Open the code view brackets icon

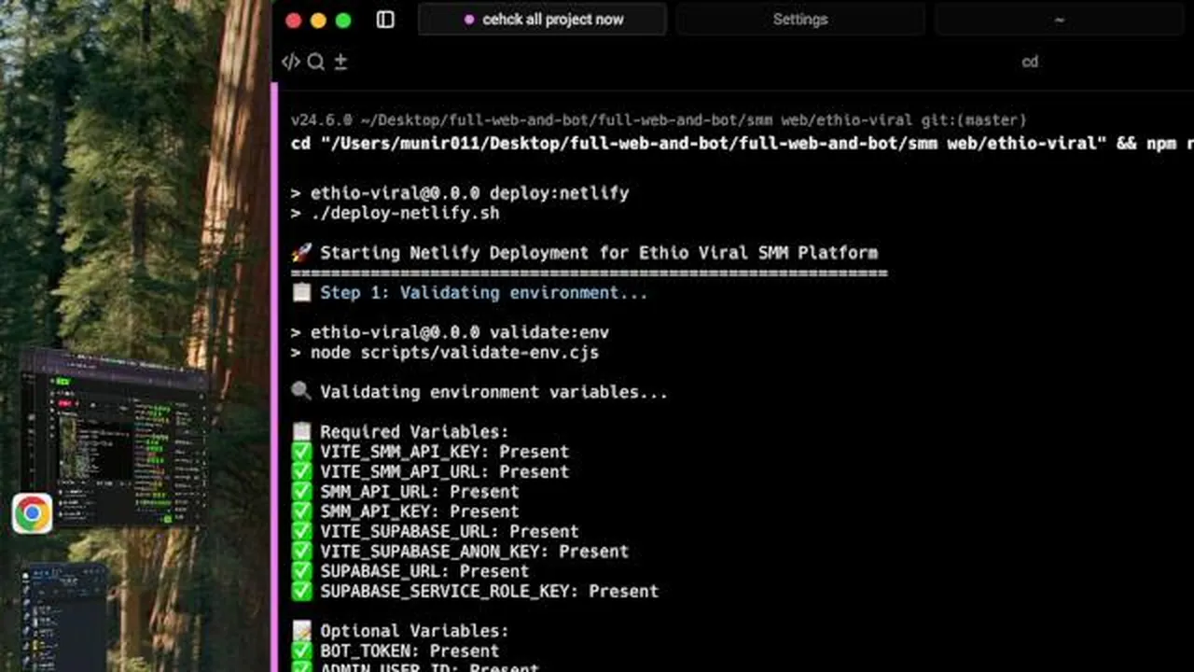tap(291, 62)
